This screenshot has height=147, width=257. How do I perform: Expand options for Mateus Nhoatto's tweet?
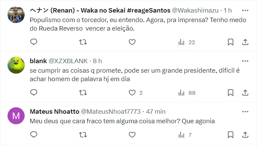tap(245, 111)
